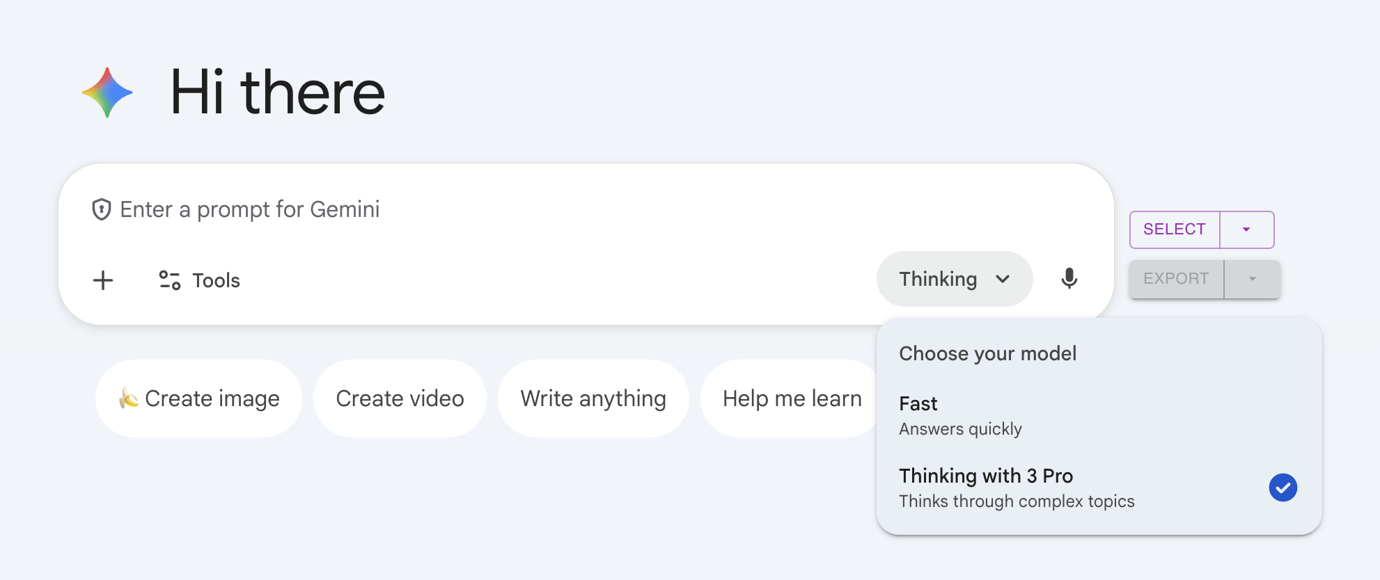Viewport: 1380px width, 580px height.
Task: Click the banana icon on Create image
Action: [x=128, y=398]
